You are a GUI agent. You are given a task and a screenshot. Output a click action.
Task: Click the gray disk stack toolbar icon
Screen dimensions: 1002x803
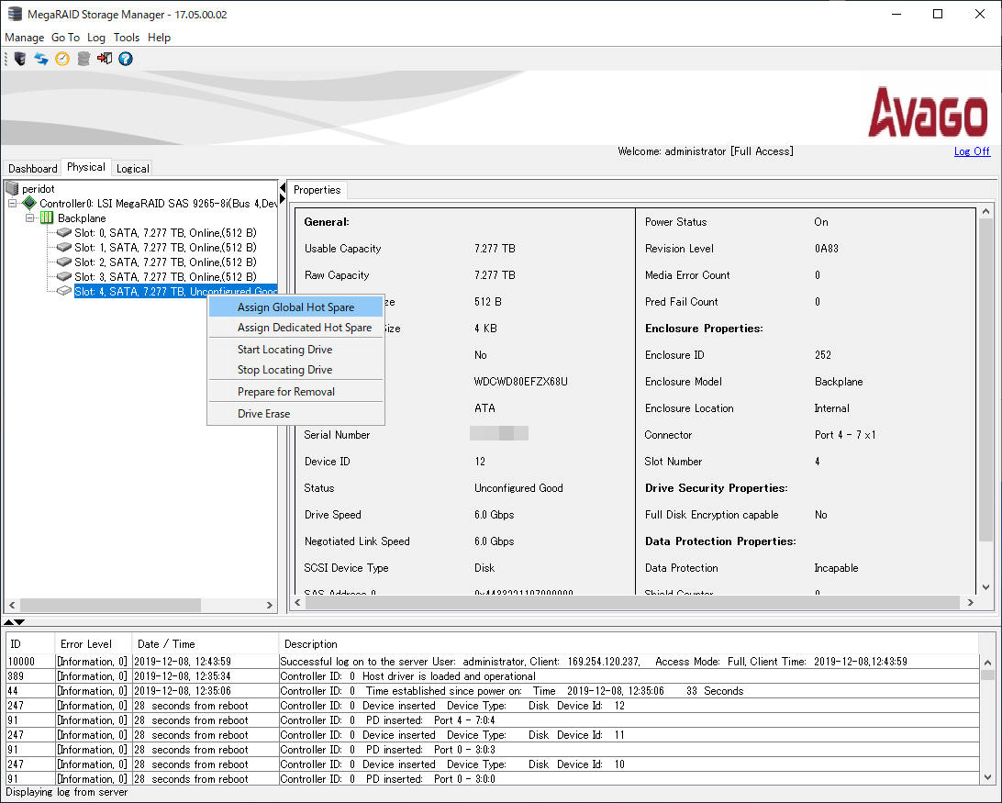[83, 59]
